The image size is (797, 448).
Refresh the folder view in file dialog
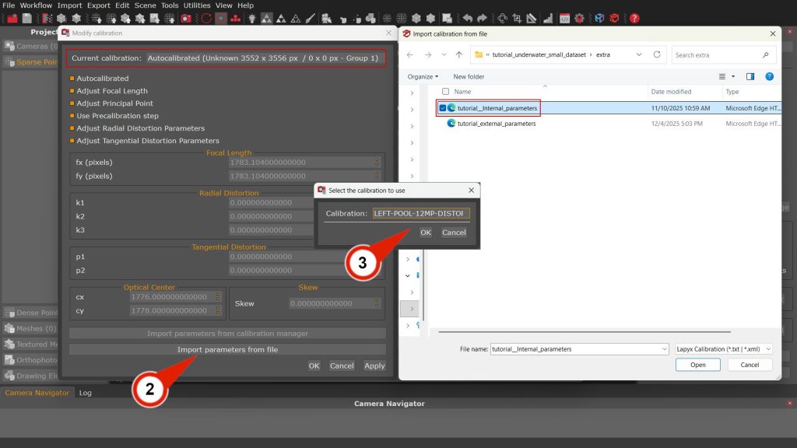[x=658, y=55]
